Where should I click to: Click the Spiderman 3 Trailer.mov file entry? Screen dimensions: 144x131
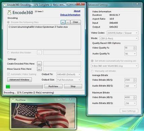38,27
